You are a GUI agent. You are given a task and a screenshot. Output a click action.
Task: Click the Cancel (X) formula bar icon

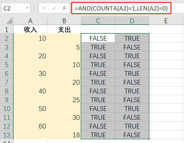pos(44,8)
